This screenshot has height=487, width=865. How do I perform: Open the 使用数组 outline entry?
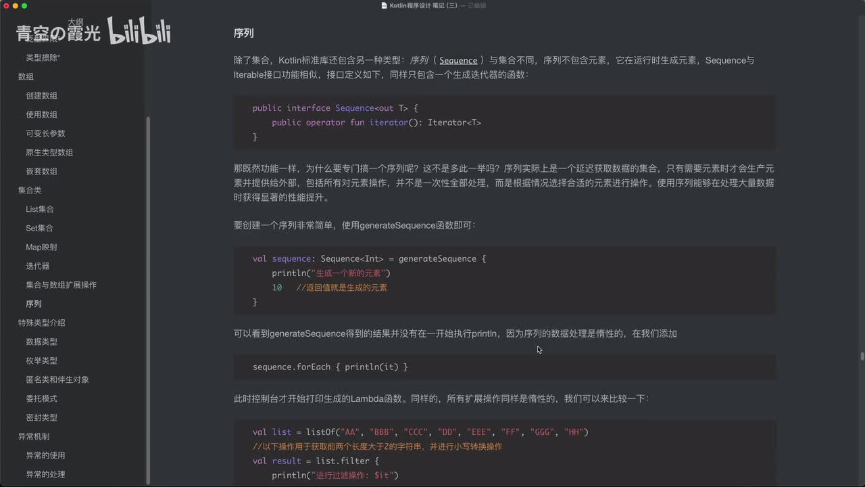tap(41, 114)
